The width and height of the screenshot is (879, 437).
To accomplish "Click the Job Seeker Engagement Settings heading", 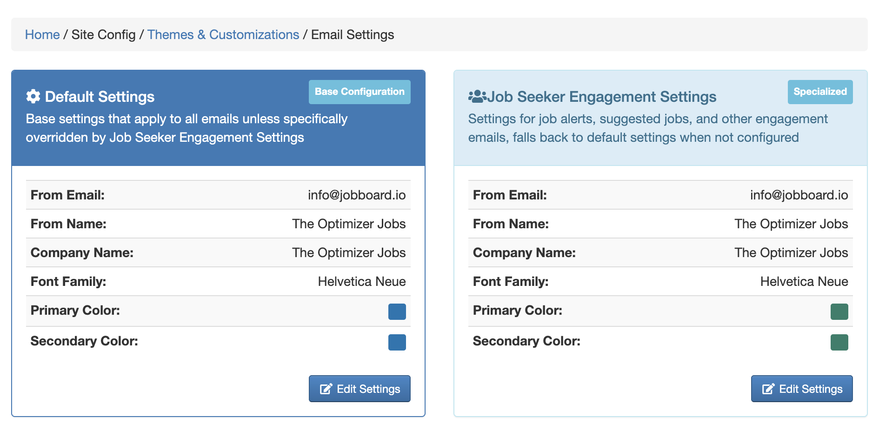I will tap(602, 97).
